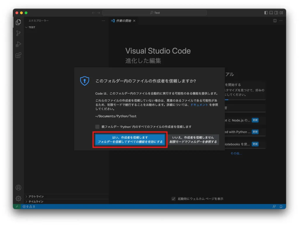
Task: Open the notifications bell icon
Action: (281, 207)
